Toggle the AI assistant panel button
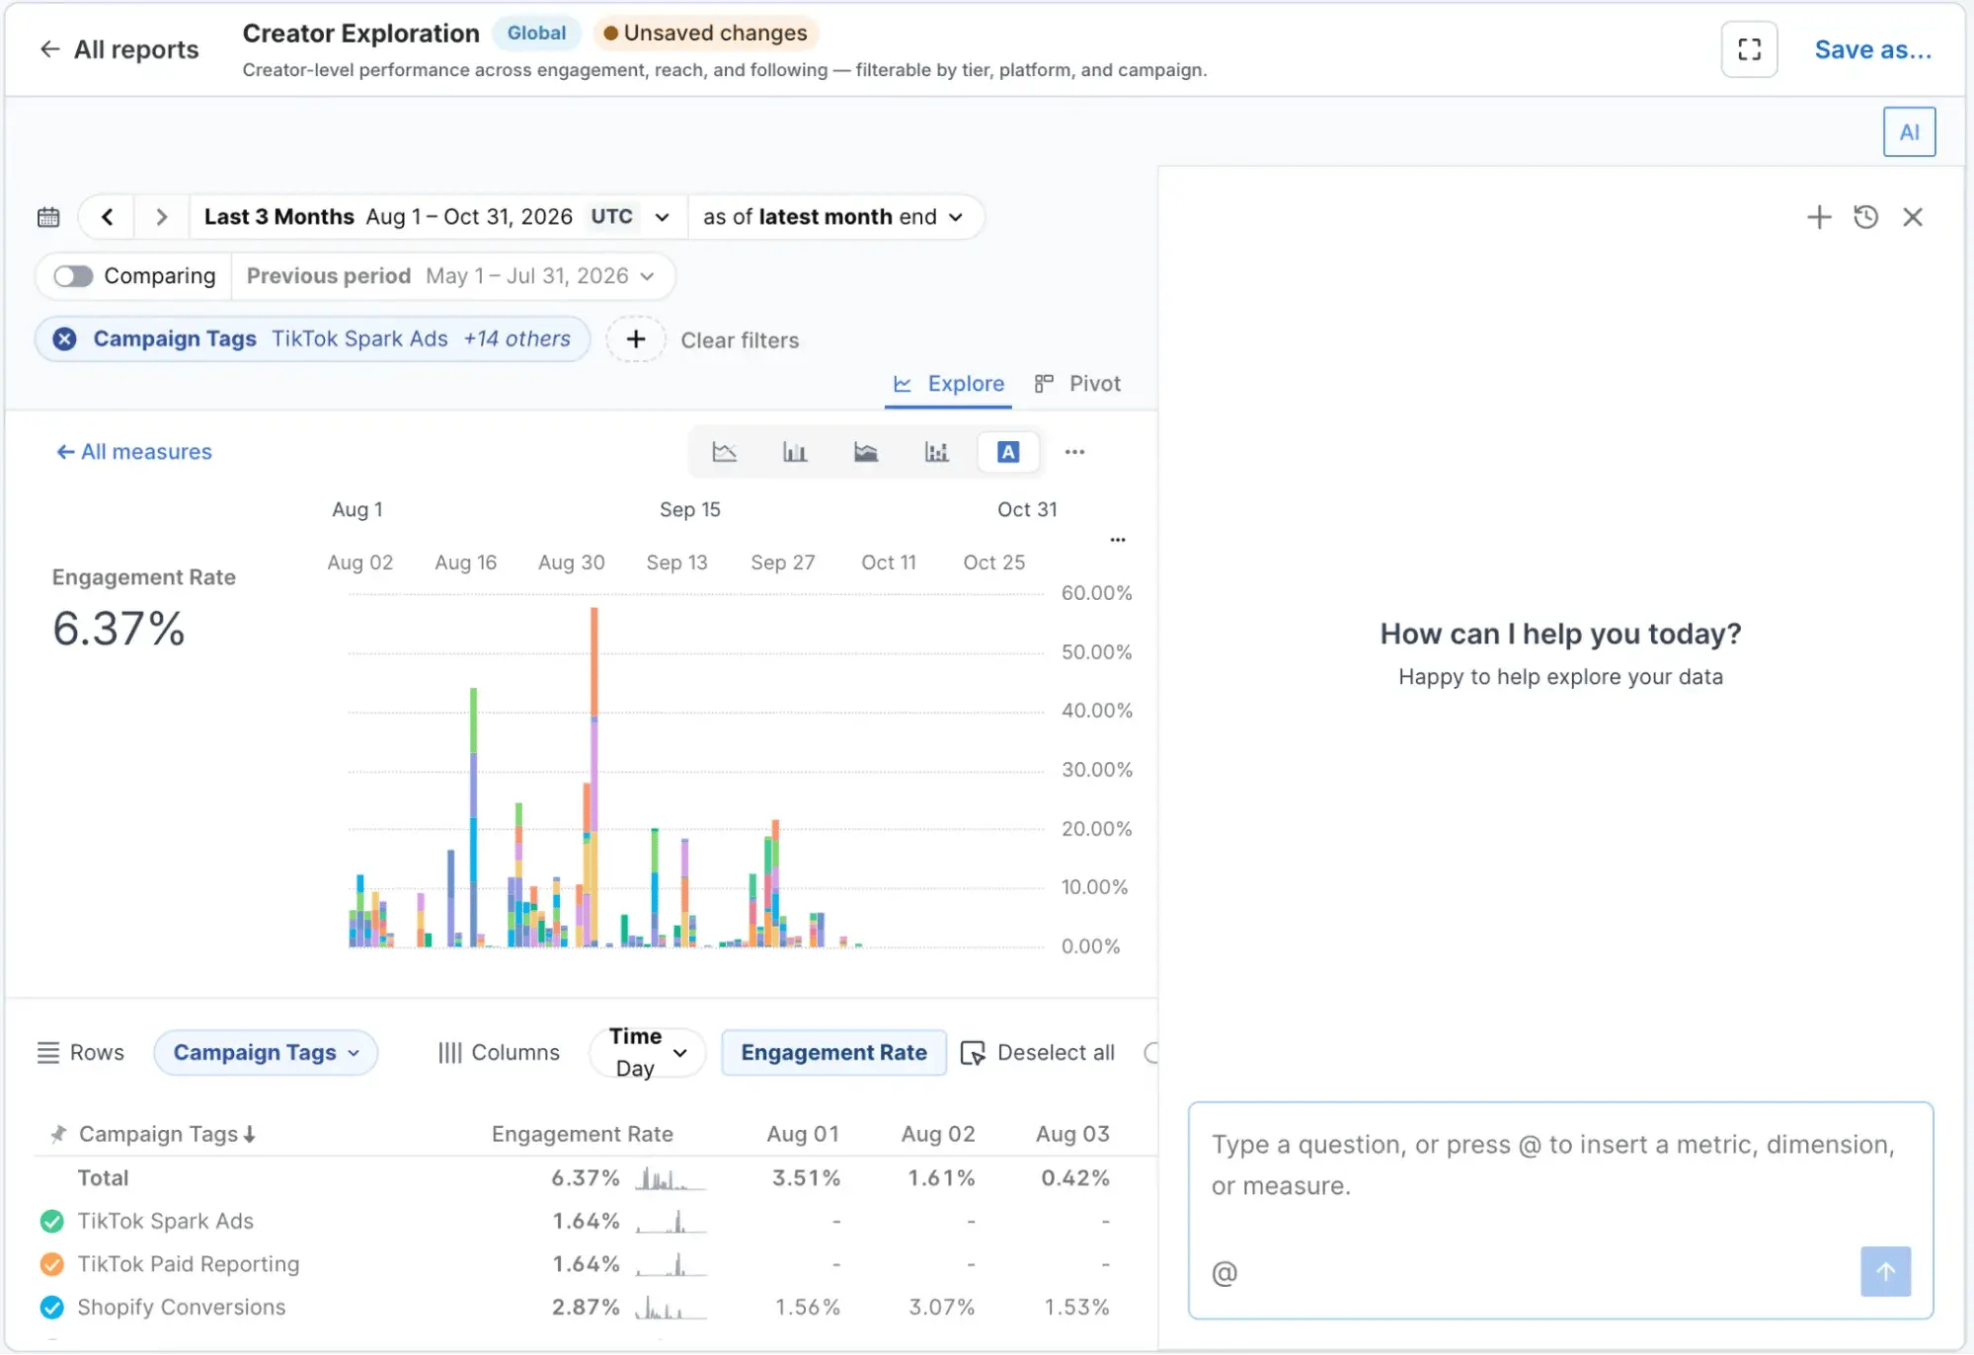Image resolution: width=1974 pixels, height=1355 pixels. coord(1909,132)
